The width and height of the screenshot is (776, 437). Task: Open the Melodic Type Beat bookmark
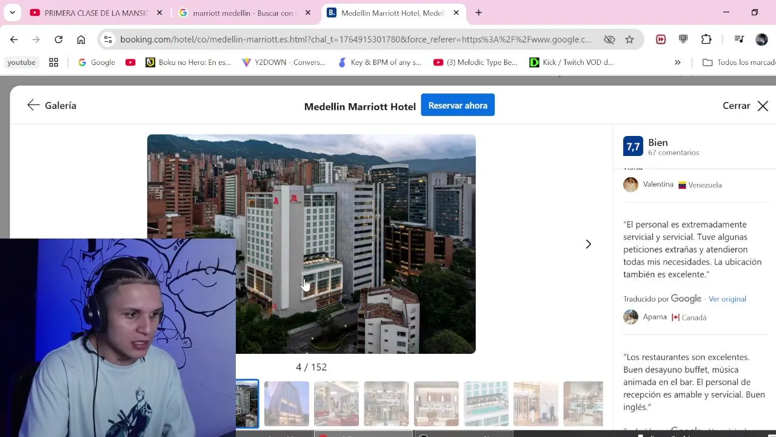[x=475, y=63]
